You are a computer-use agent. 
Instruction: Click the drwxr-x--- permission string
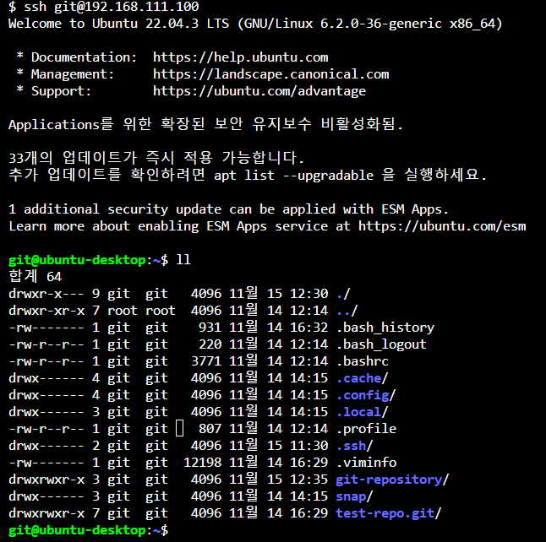click(x=46, y=294)
